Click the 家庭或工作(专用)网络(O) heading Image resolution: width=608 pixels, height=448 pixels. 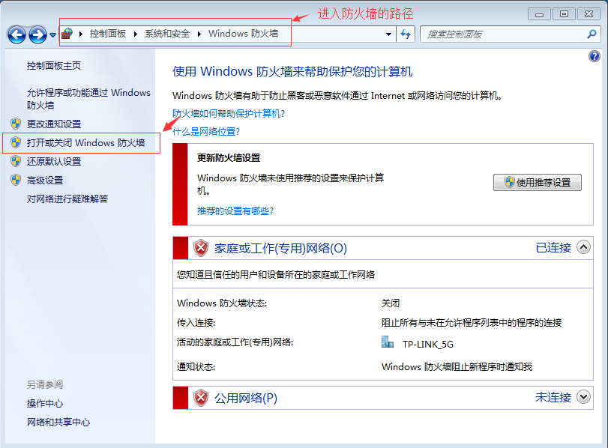point(280,249)
